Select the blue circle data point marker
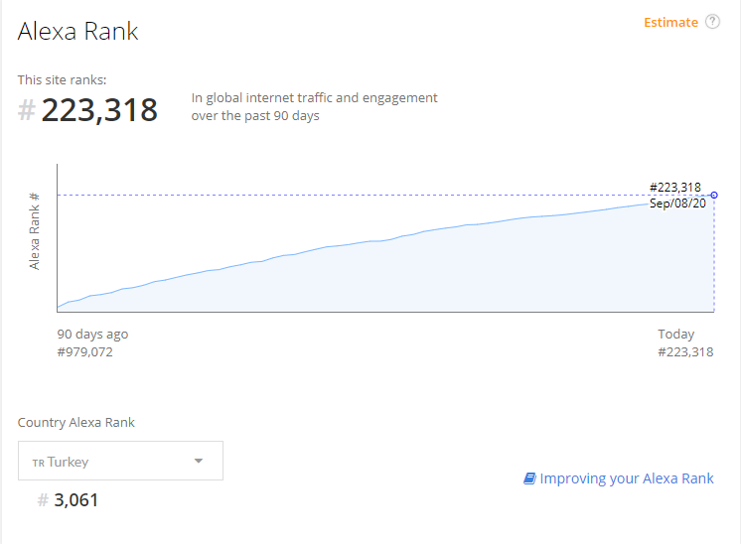This screenshot has height=544, width=741. tap(714, 195)
